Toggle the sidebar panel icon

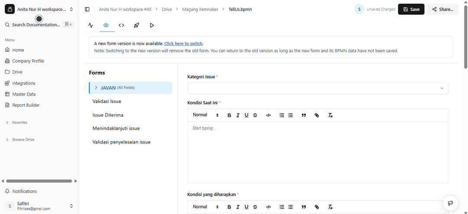coord(87,9)
